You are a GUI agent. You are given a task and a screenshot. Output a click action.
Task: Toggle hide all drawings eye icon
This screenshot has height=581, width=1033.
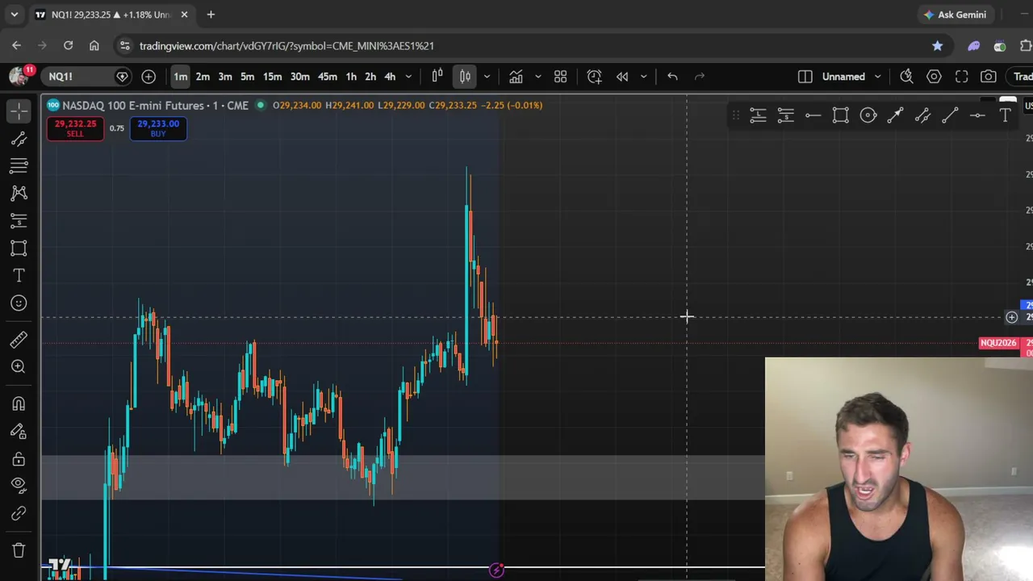[19, 485]
